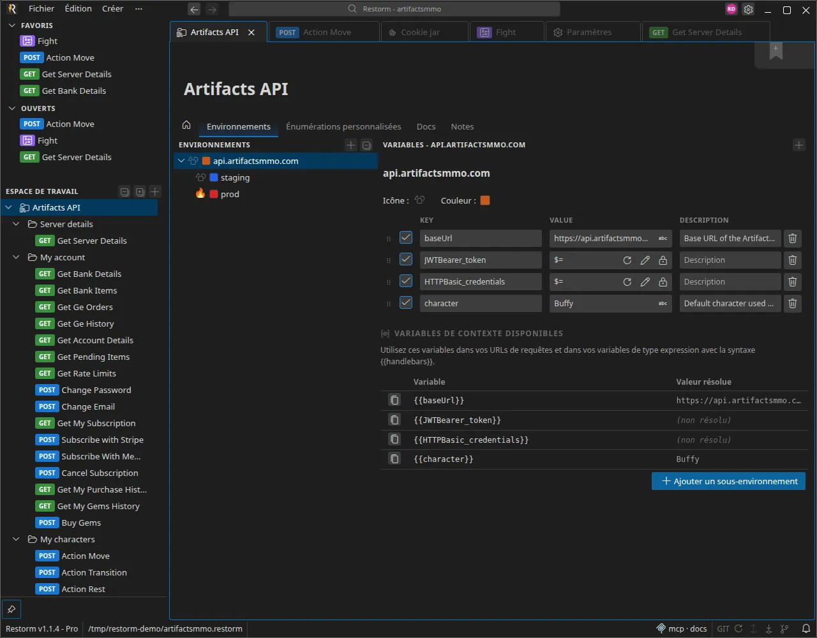Click the bookmark icon at the page corner

(776, 53)
